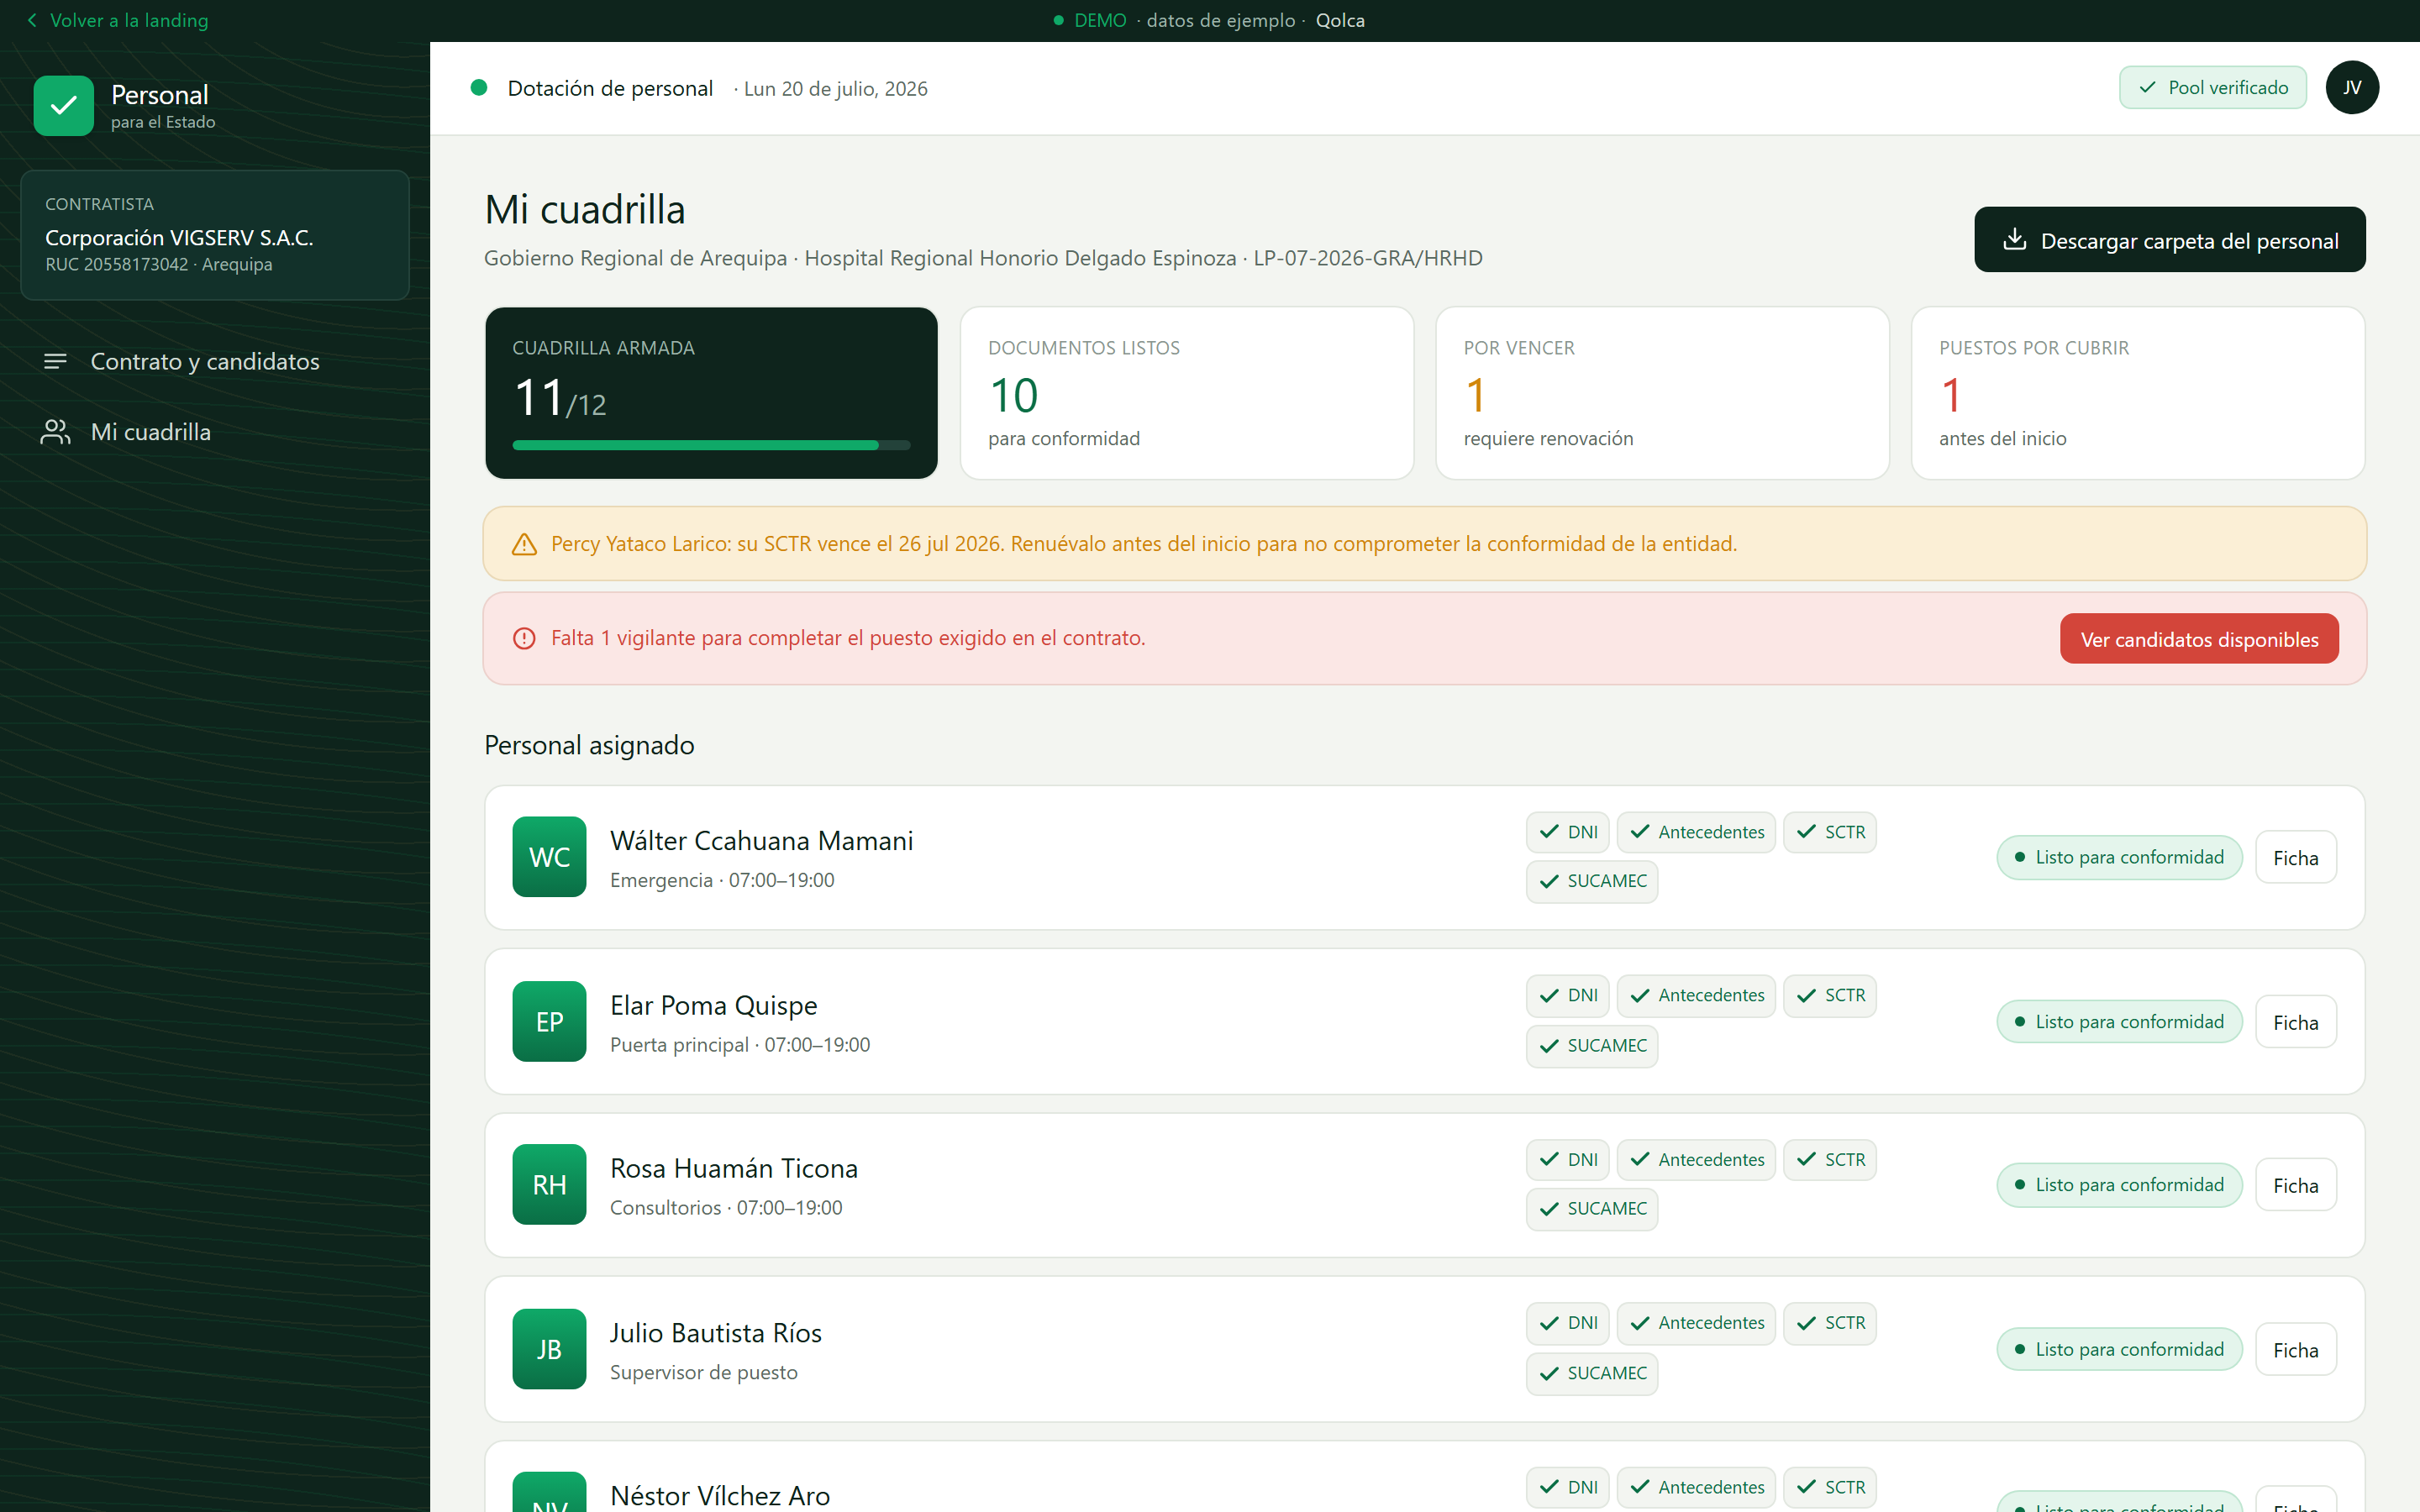The width and height of the screenshot is (2420, 1512).
Task: Click the green Personal checkmark logo
Action: [x=63, y=105]
